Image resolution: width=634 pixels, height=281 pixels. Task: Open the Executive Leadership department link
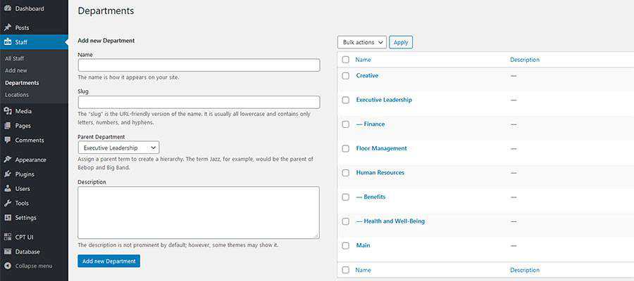[383, 100]
